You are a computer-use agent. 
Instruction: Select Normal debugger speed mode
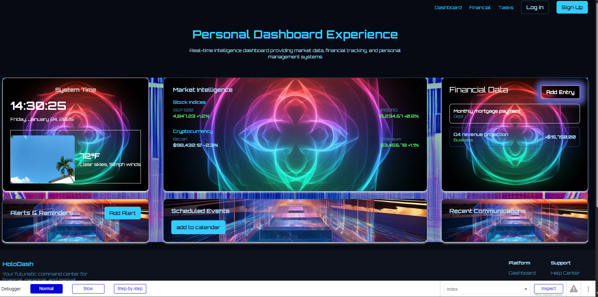[47, 289]
